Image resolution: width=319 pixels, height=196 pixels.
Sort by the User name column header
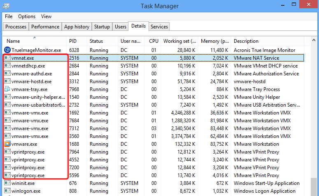[x=131, y=41]
